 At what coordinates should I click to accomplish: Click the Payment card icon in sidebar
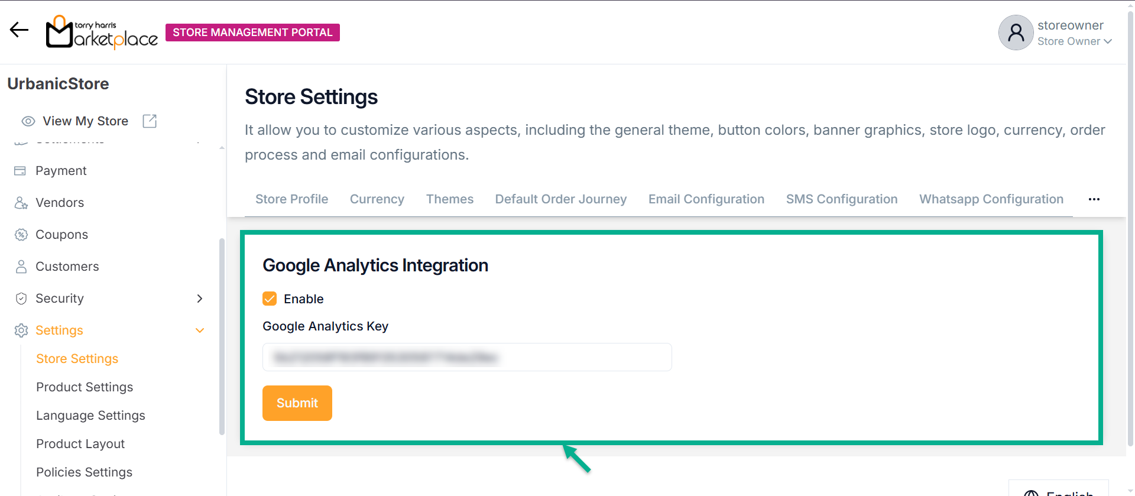20,171
